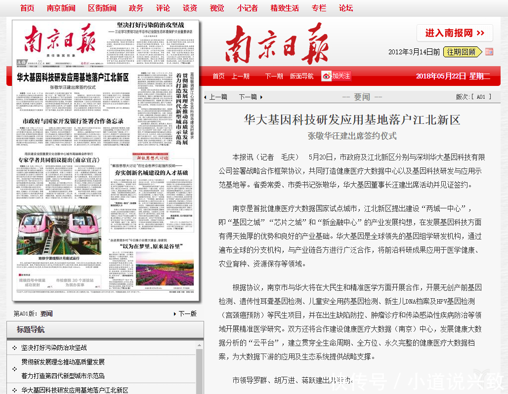Go to the next page via 下一版
Screen dimensions: 508x394
pyautogui.click(x=188, y=314)
